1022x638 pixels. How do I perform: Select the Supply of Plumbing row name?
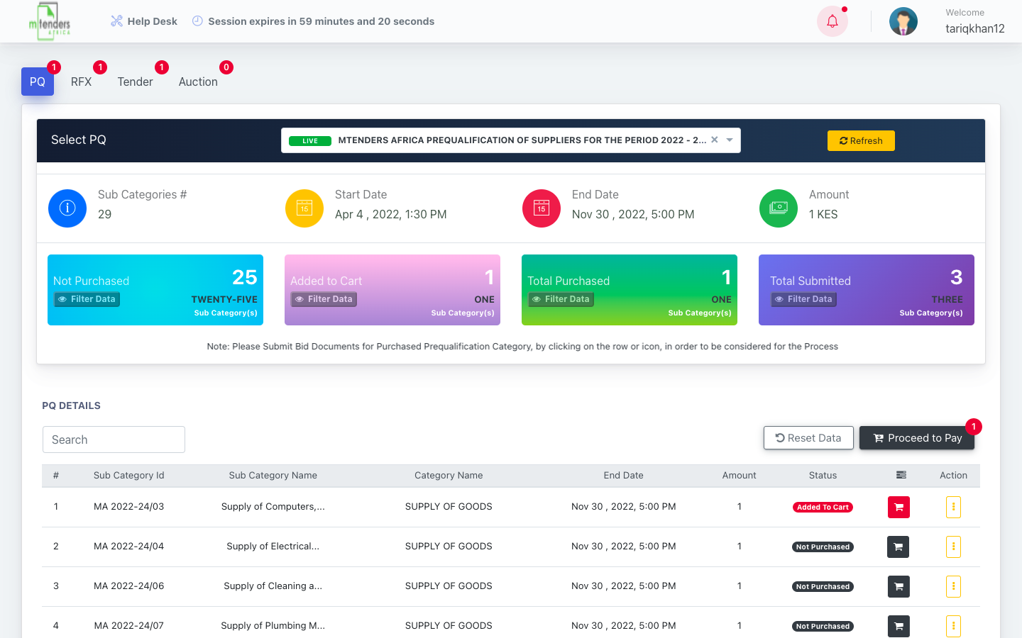[273, 626]
